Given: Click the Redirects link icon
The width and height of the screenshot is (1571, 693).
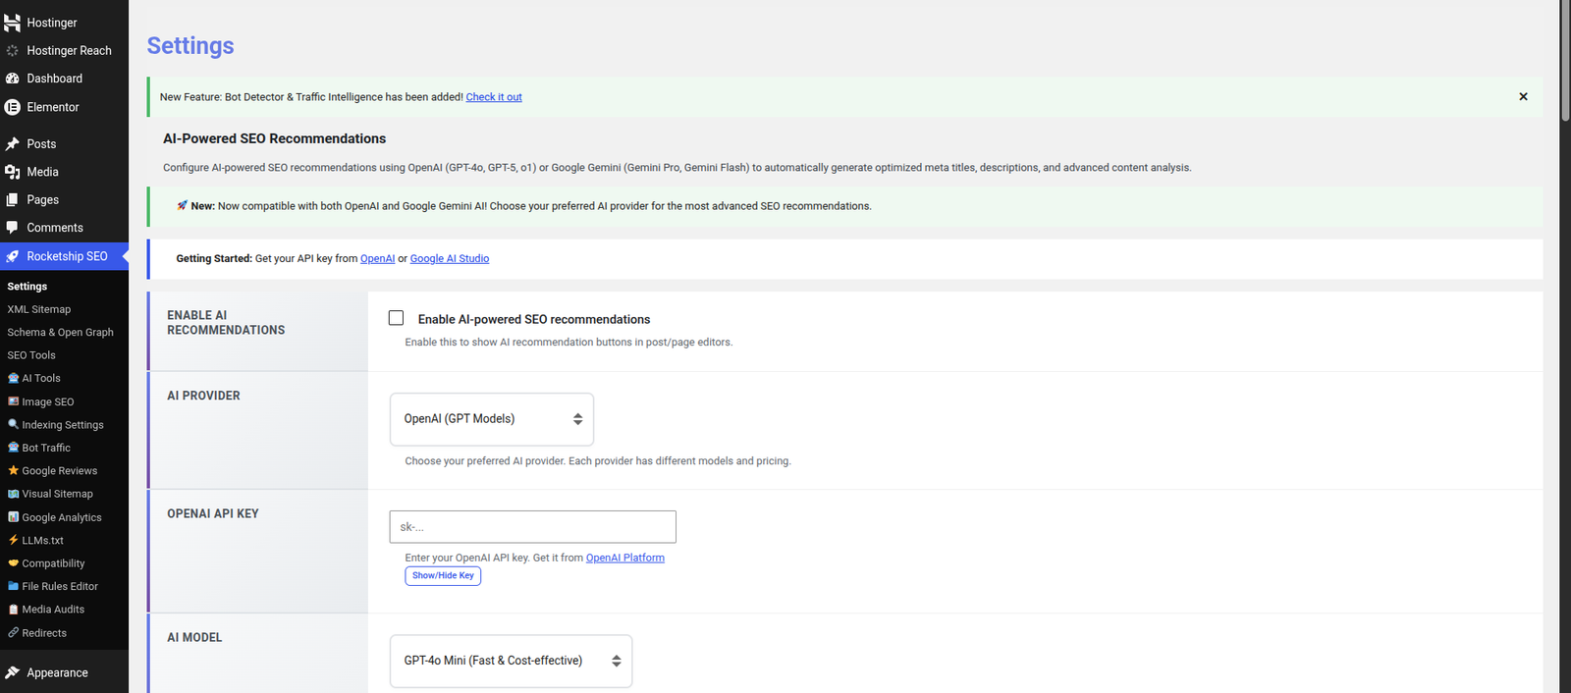Looking at the screenshot, I should tap(14, 632).
